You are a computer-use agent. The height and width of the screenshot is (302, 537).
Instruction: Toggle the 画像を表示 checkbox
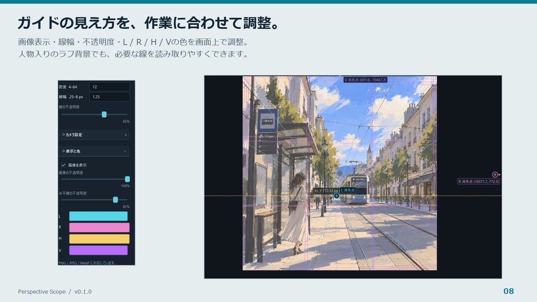(x=63, y=165)
